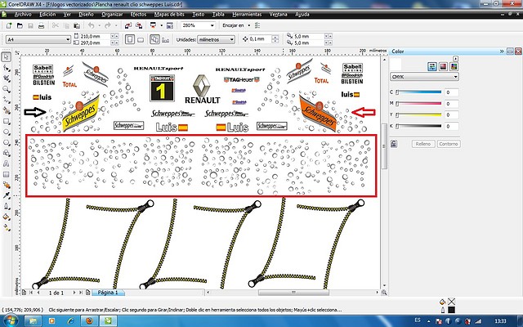Apply layout to current page only
This screenshot has height=327, width=523.
click(165, 40)
